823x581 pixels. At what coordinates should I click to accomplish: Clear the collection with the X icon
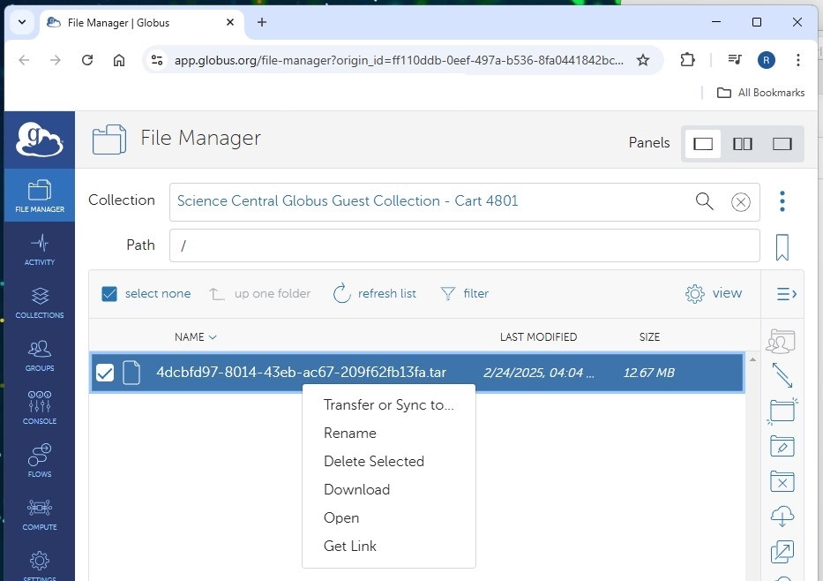[x=741, y=201]
